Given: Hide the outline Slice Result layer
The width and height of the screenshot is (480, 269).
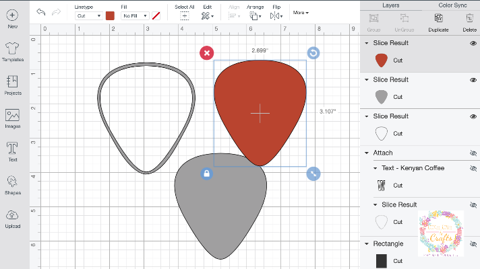Looking at the screenshot, I should pyautogui.click(x=473, y=116).
